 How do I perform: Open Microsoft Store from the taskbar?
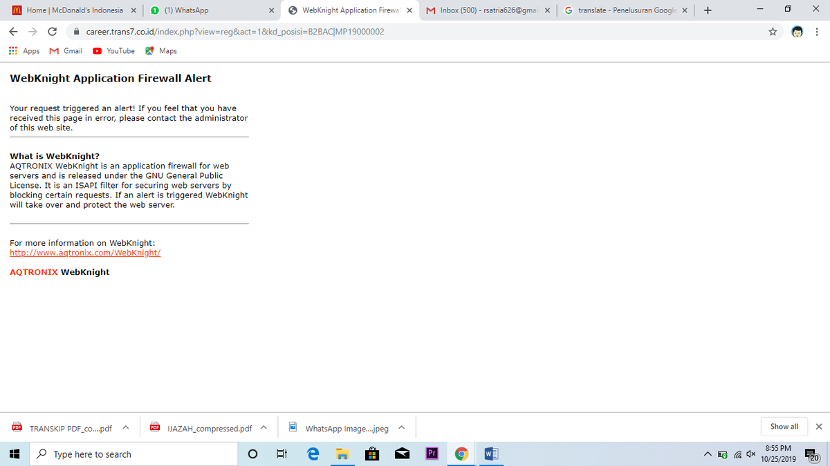pyautogui.click(x=371, y=454)
